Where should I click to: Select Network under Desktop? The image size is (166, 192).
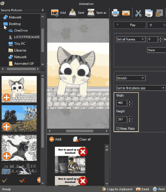click(17, 57)
